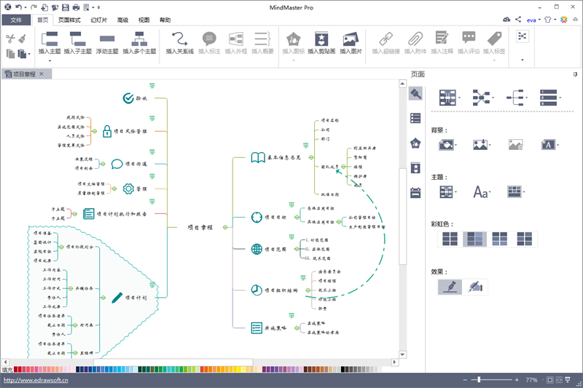Open outline list panel in sidebar
This screenshot has height=388, width=583.
coord(415,118)
